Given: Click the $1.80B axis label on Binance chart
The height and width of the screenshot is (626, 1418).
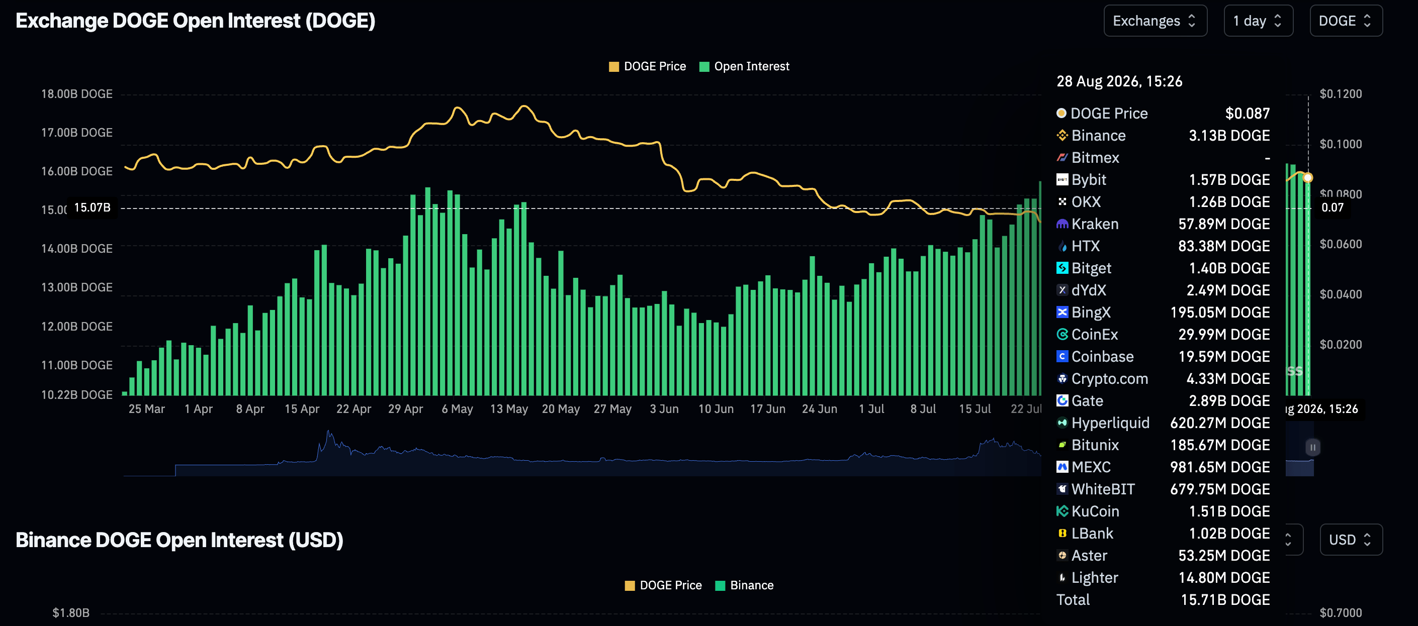Looking at the screenshot, I should click(70, 612).
